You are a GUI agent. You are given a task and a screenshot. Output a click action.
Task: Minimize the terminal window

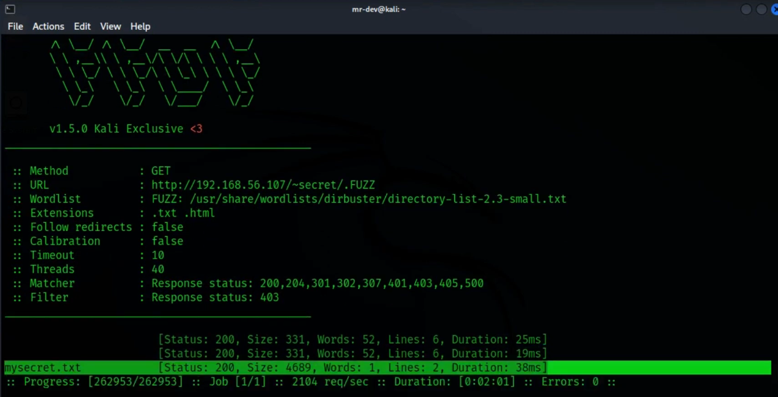pyautogui.click(x=746, y=9)
